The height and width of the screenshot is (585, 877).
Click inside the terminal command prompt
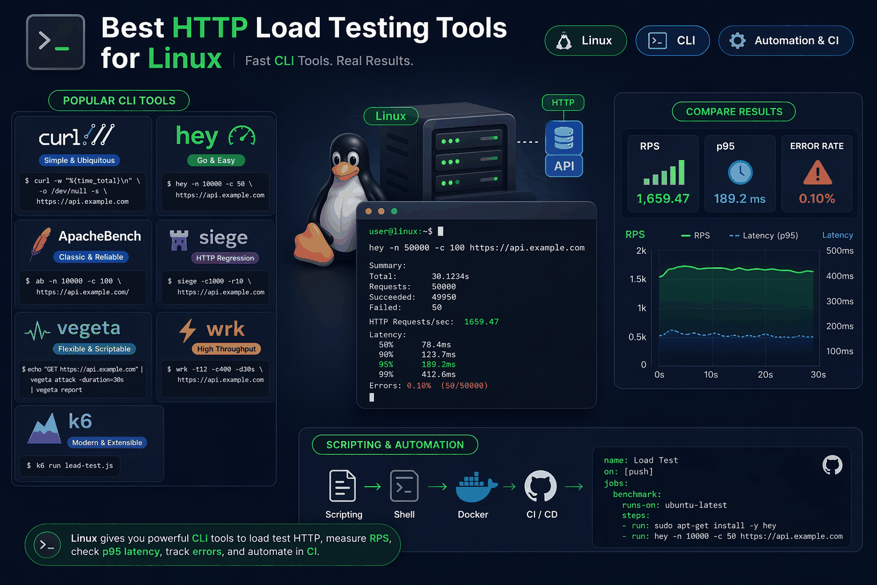tap(440, 231)
